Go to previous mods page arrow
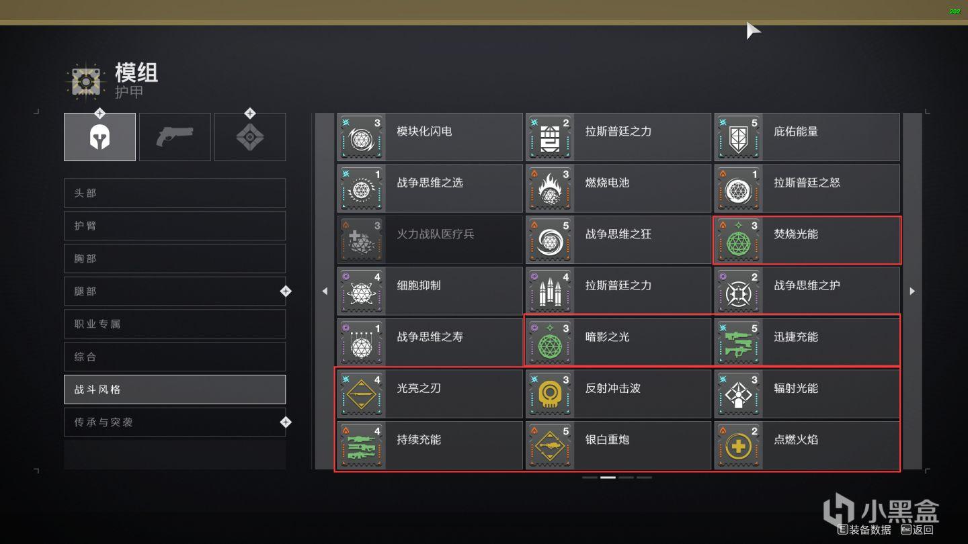This screenshot has height=544, width=968. (x=325, y=291)
